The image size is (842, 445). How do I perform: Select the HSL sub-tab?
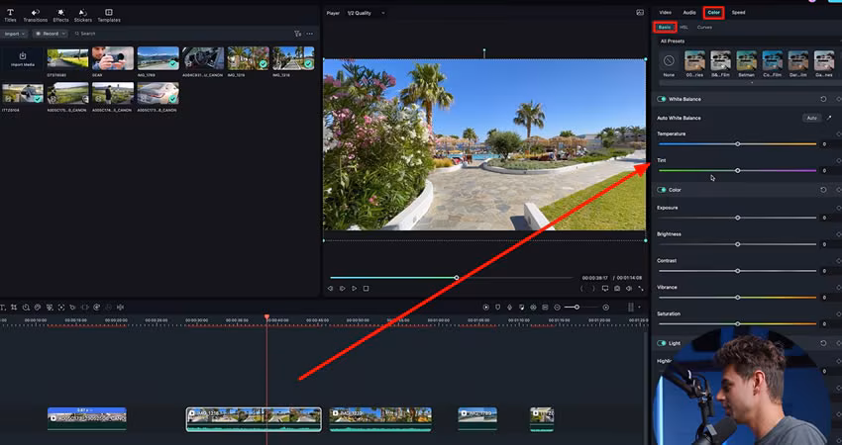point(684,28)
